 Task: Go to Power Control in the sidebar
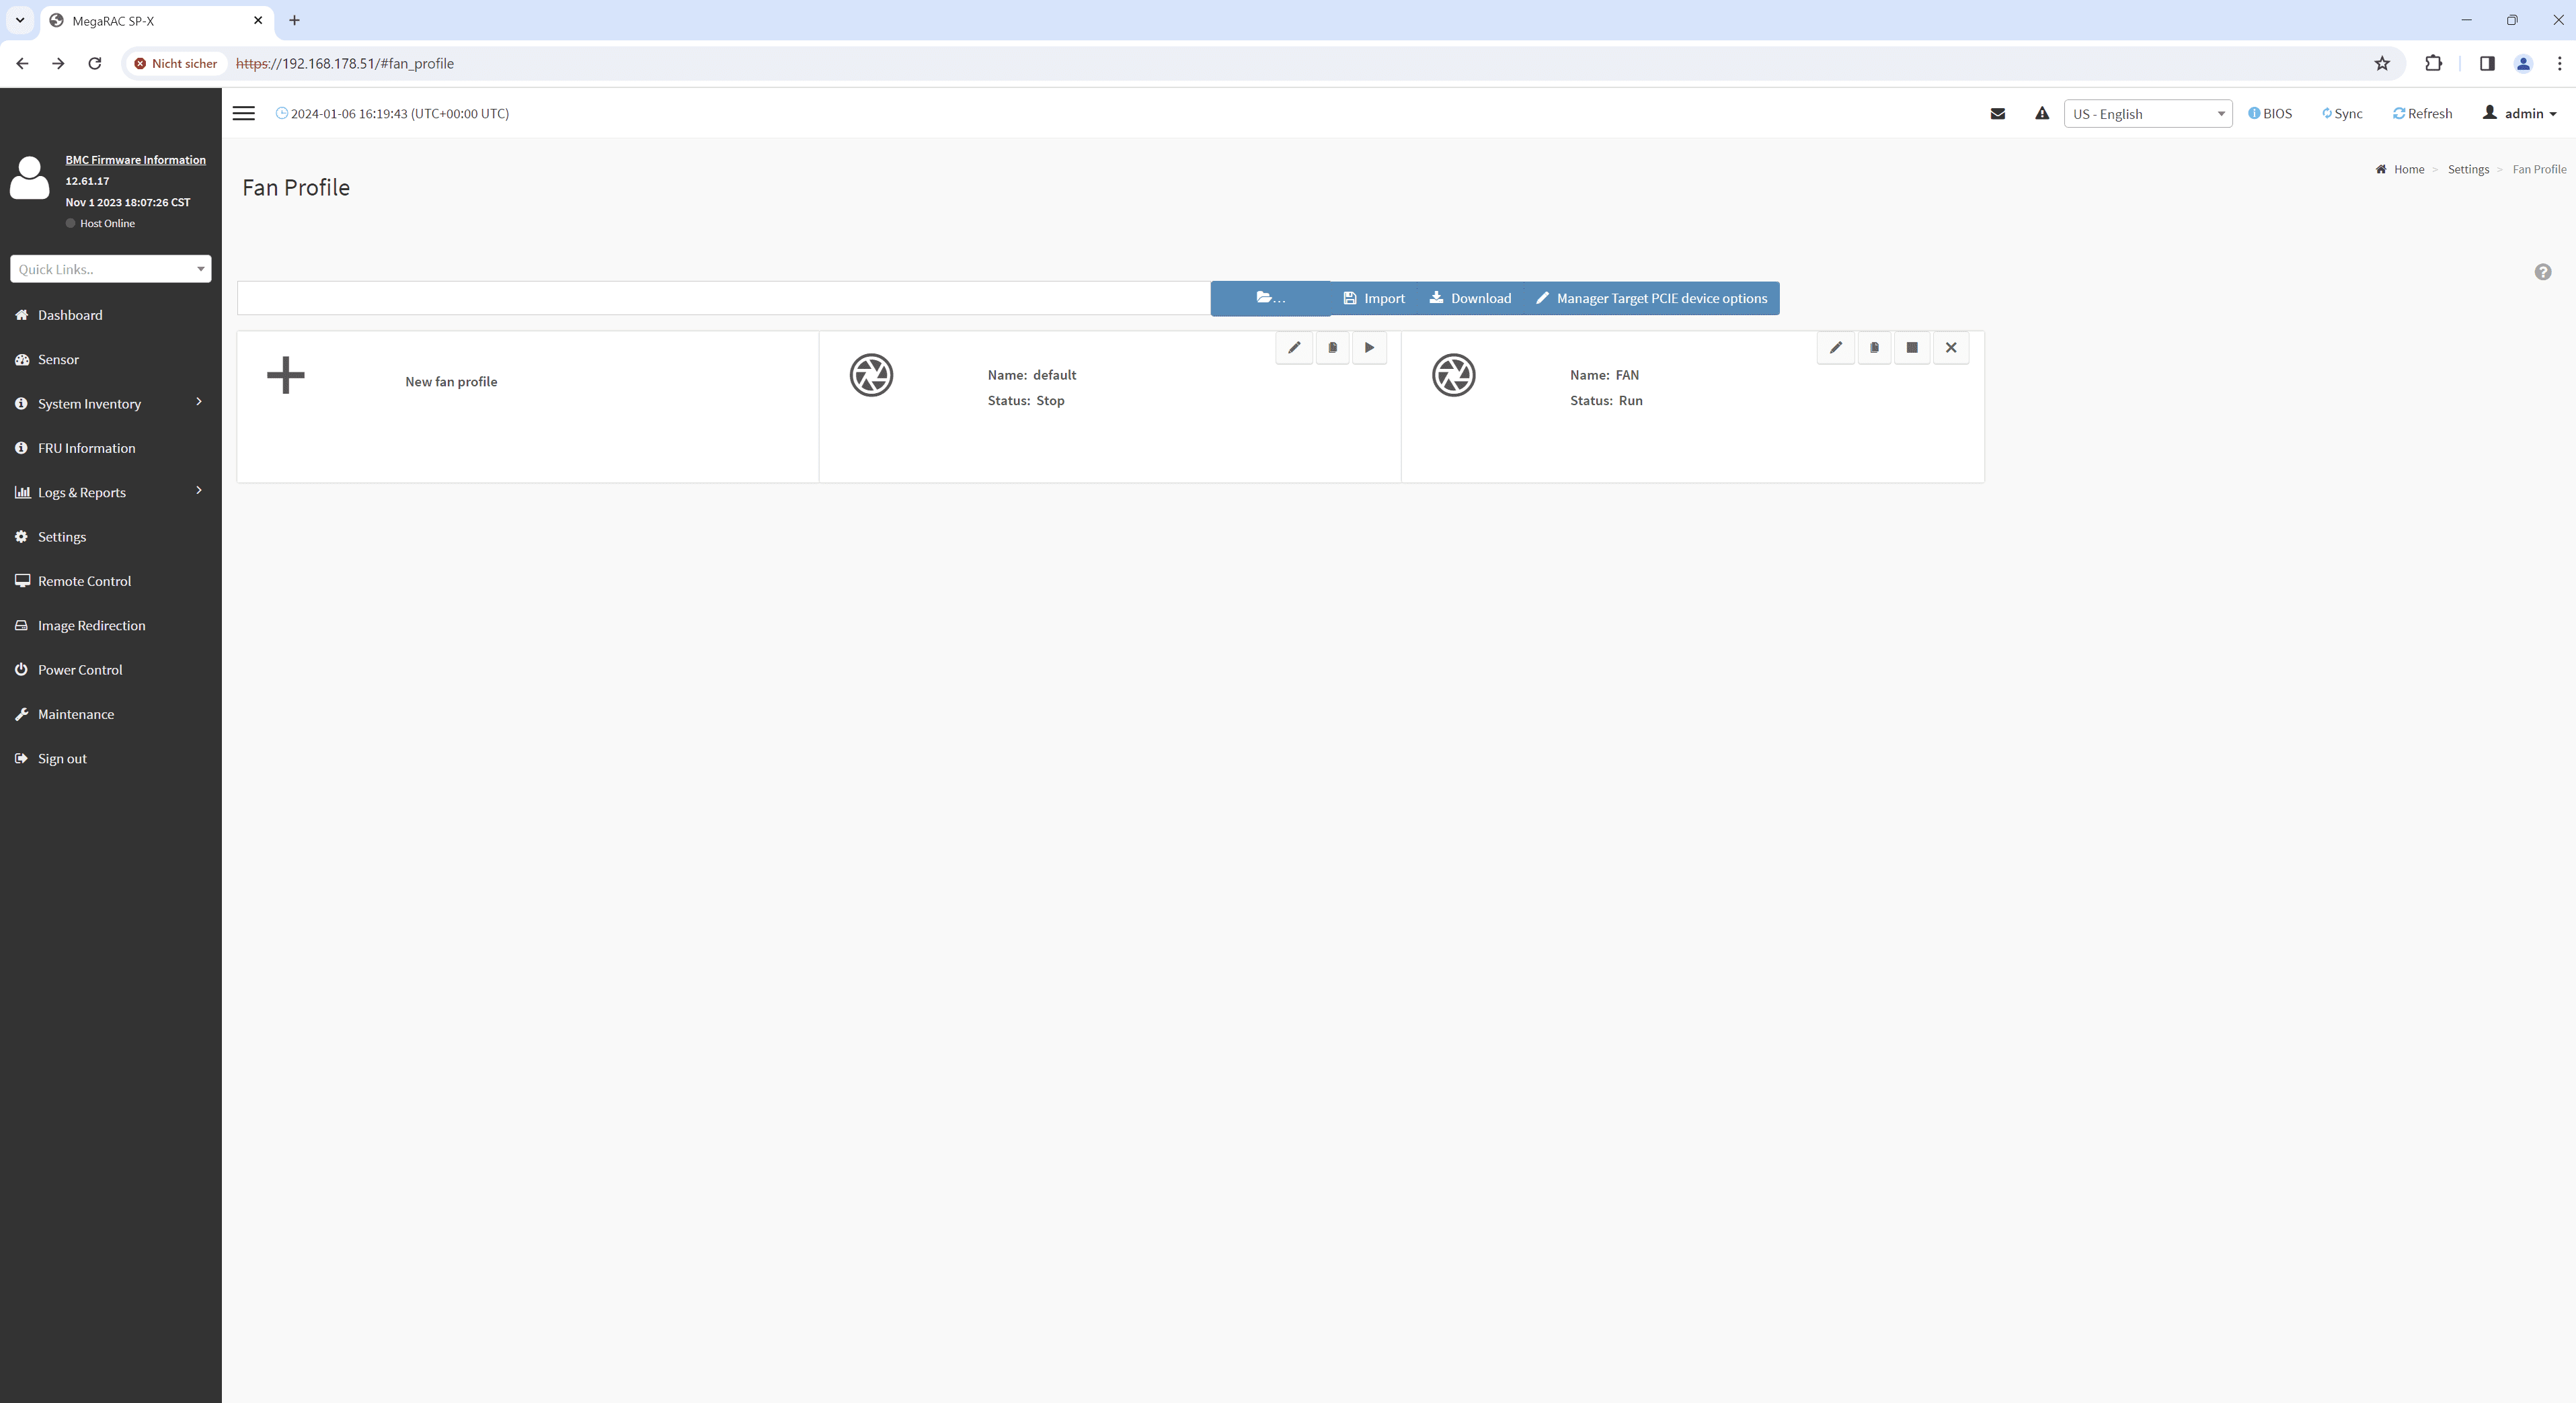coord(80,669)
